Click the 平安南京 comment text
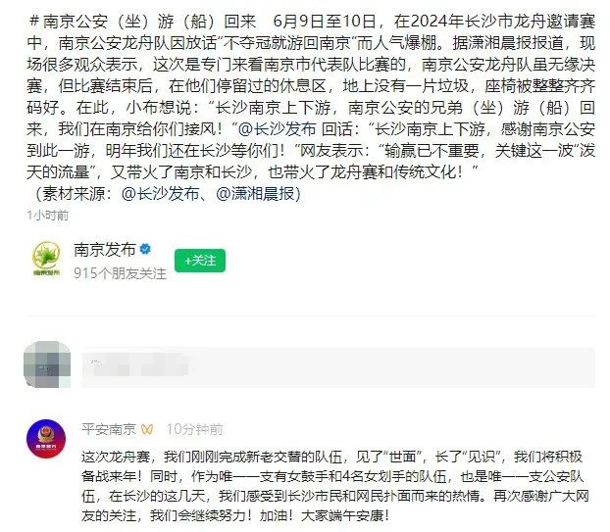The image size is (610, 532). coord(335,486)
